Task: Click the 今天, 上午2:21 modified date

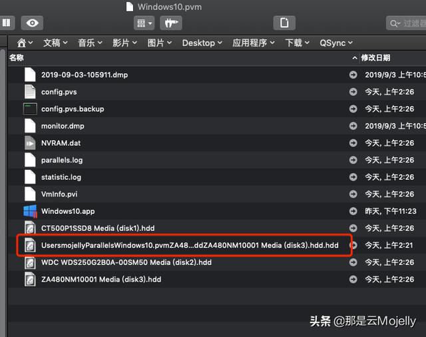Action: click(389, 245)
